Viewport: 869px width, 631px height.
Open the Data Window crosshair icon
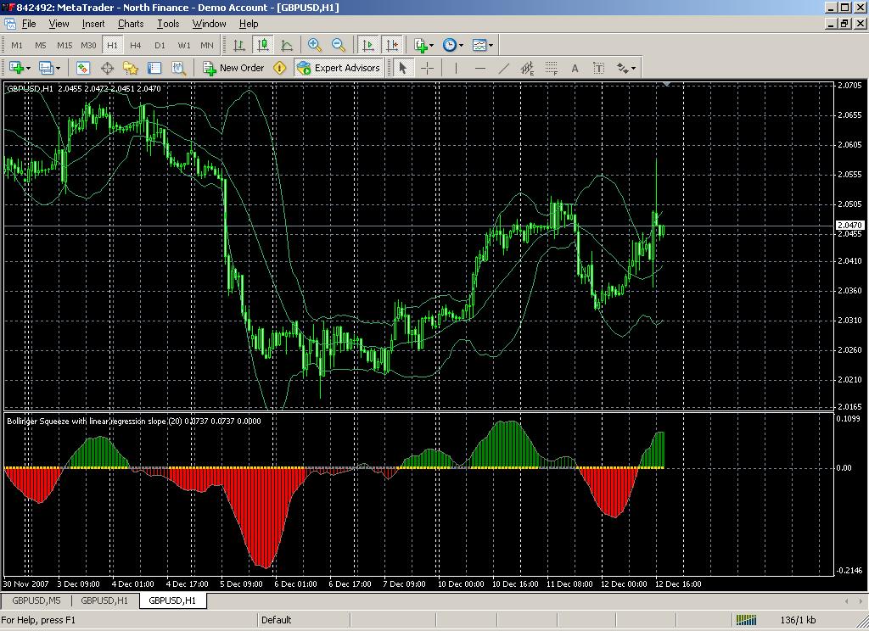point(107,68)
